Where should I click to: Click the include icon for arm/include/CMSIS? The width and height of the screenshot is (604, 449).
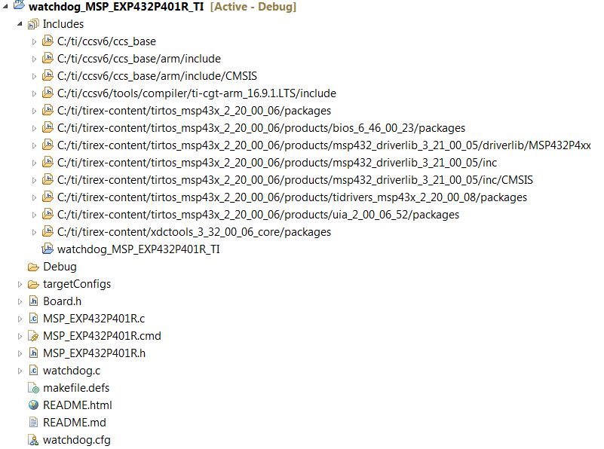coord(48,75)
